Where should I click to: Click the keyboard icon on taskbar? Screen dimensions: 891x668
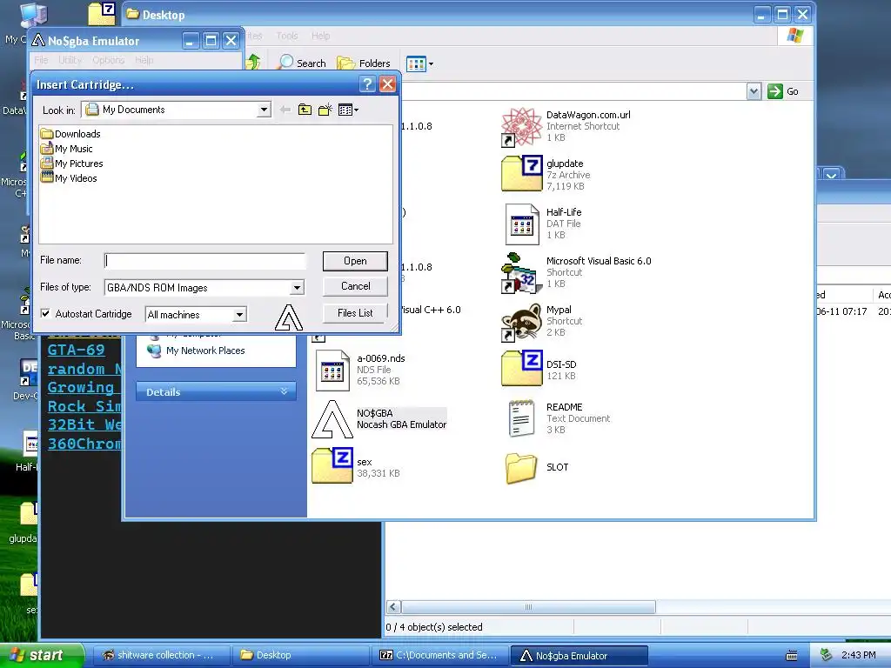click(x=791, y=656)
